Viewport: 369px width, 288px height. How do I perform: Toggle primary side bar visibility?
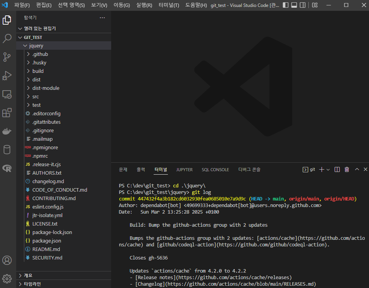tap(286, 5)
